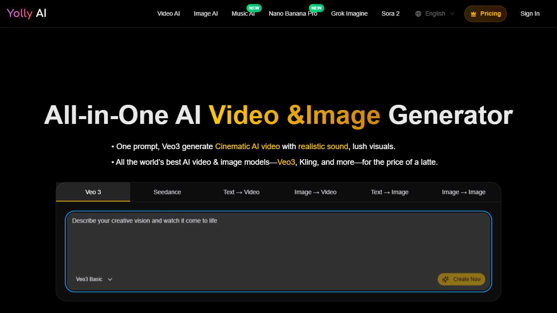Screen dimensions: 557x313
Task: Choose the Image → Image tab
Action: [x=463, y=192]
